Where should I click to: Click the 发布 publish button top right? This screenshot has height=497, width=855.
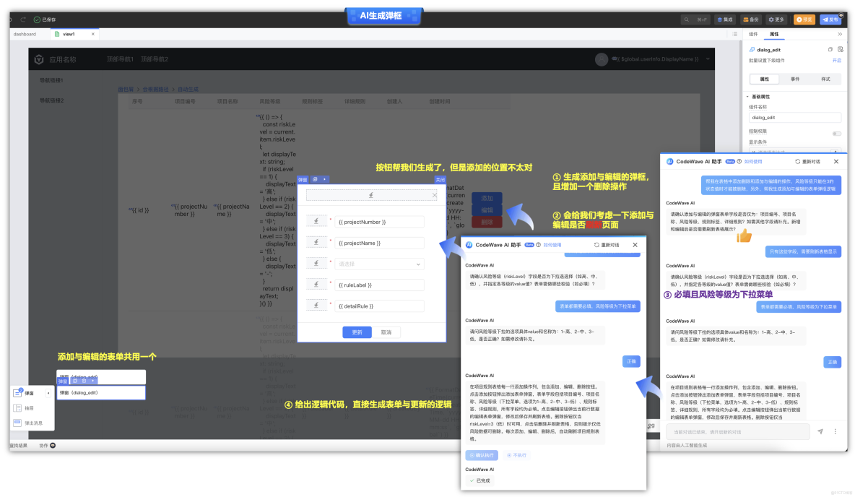831,19
